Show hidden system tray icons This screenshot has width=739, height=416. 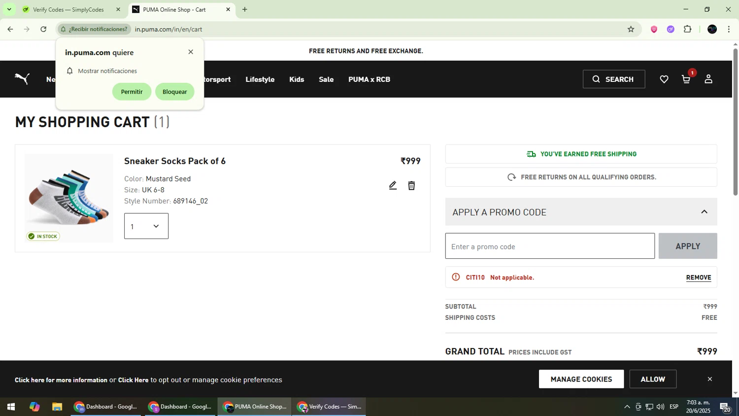pos(627,407)
